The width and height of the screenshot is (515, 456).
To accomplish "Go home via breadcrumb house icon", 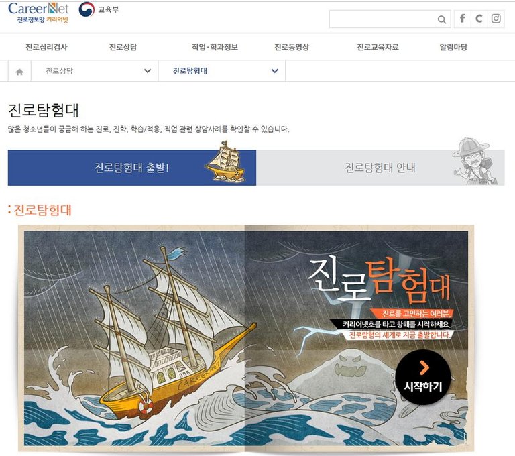I will coord(19,71).
